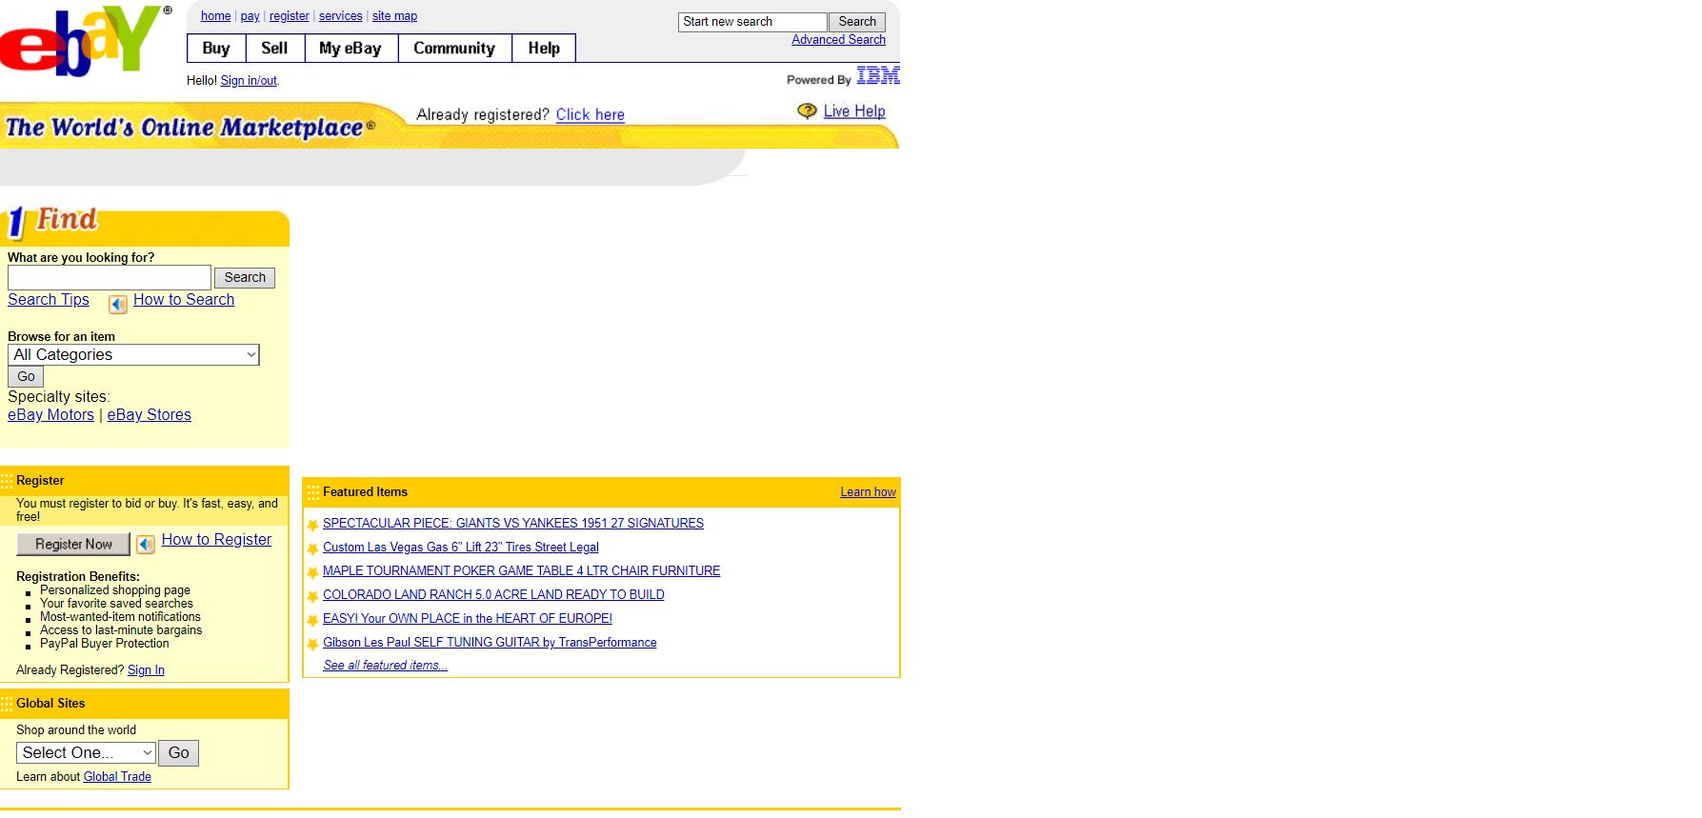Image resolution: width=1702 pixels, height=818 pixels.
Task: Open the EASY! Your OWN PLACE listing
Action: 468,619
